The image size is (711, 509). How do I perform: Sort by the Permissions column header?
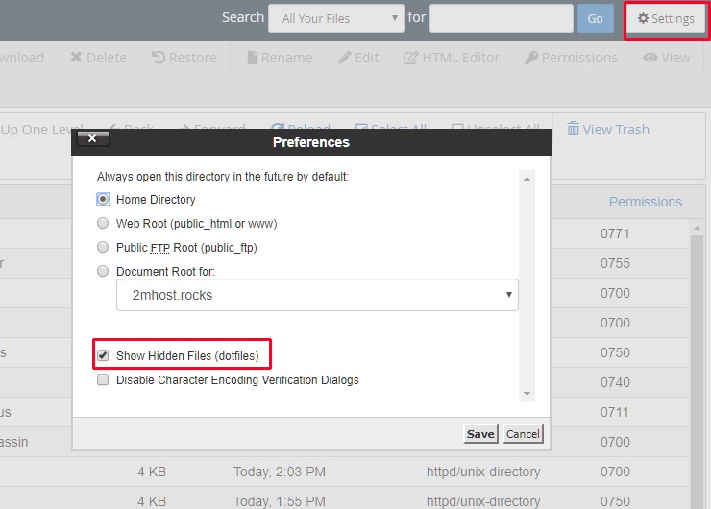645,202
